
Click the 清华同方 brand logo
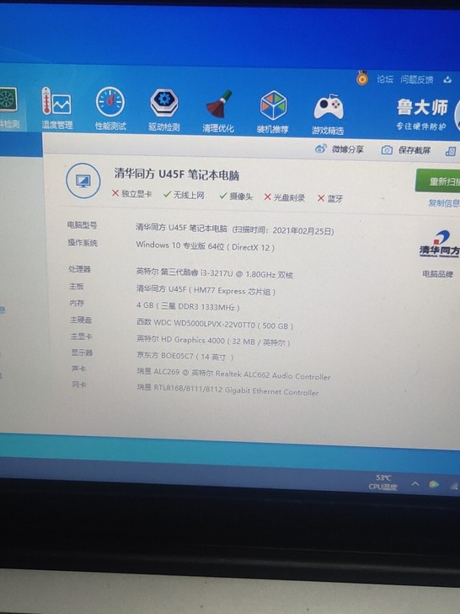(x=439, y=244)
